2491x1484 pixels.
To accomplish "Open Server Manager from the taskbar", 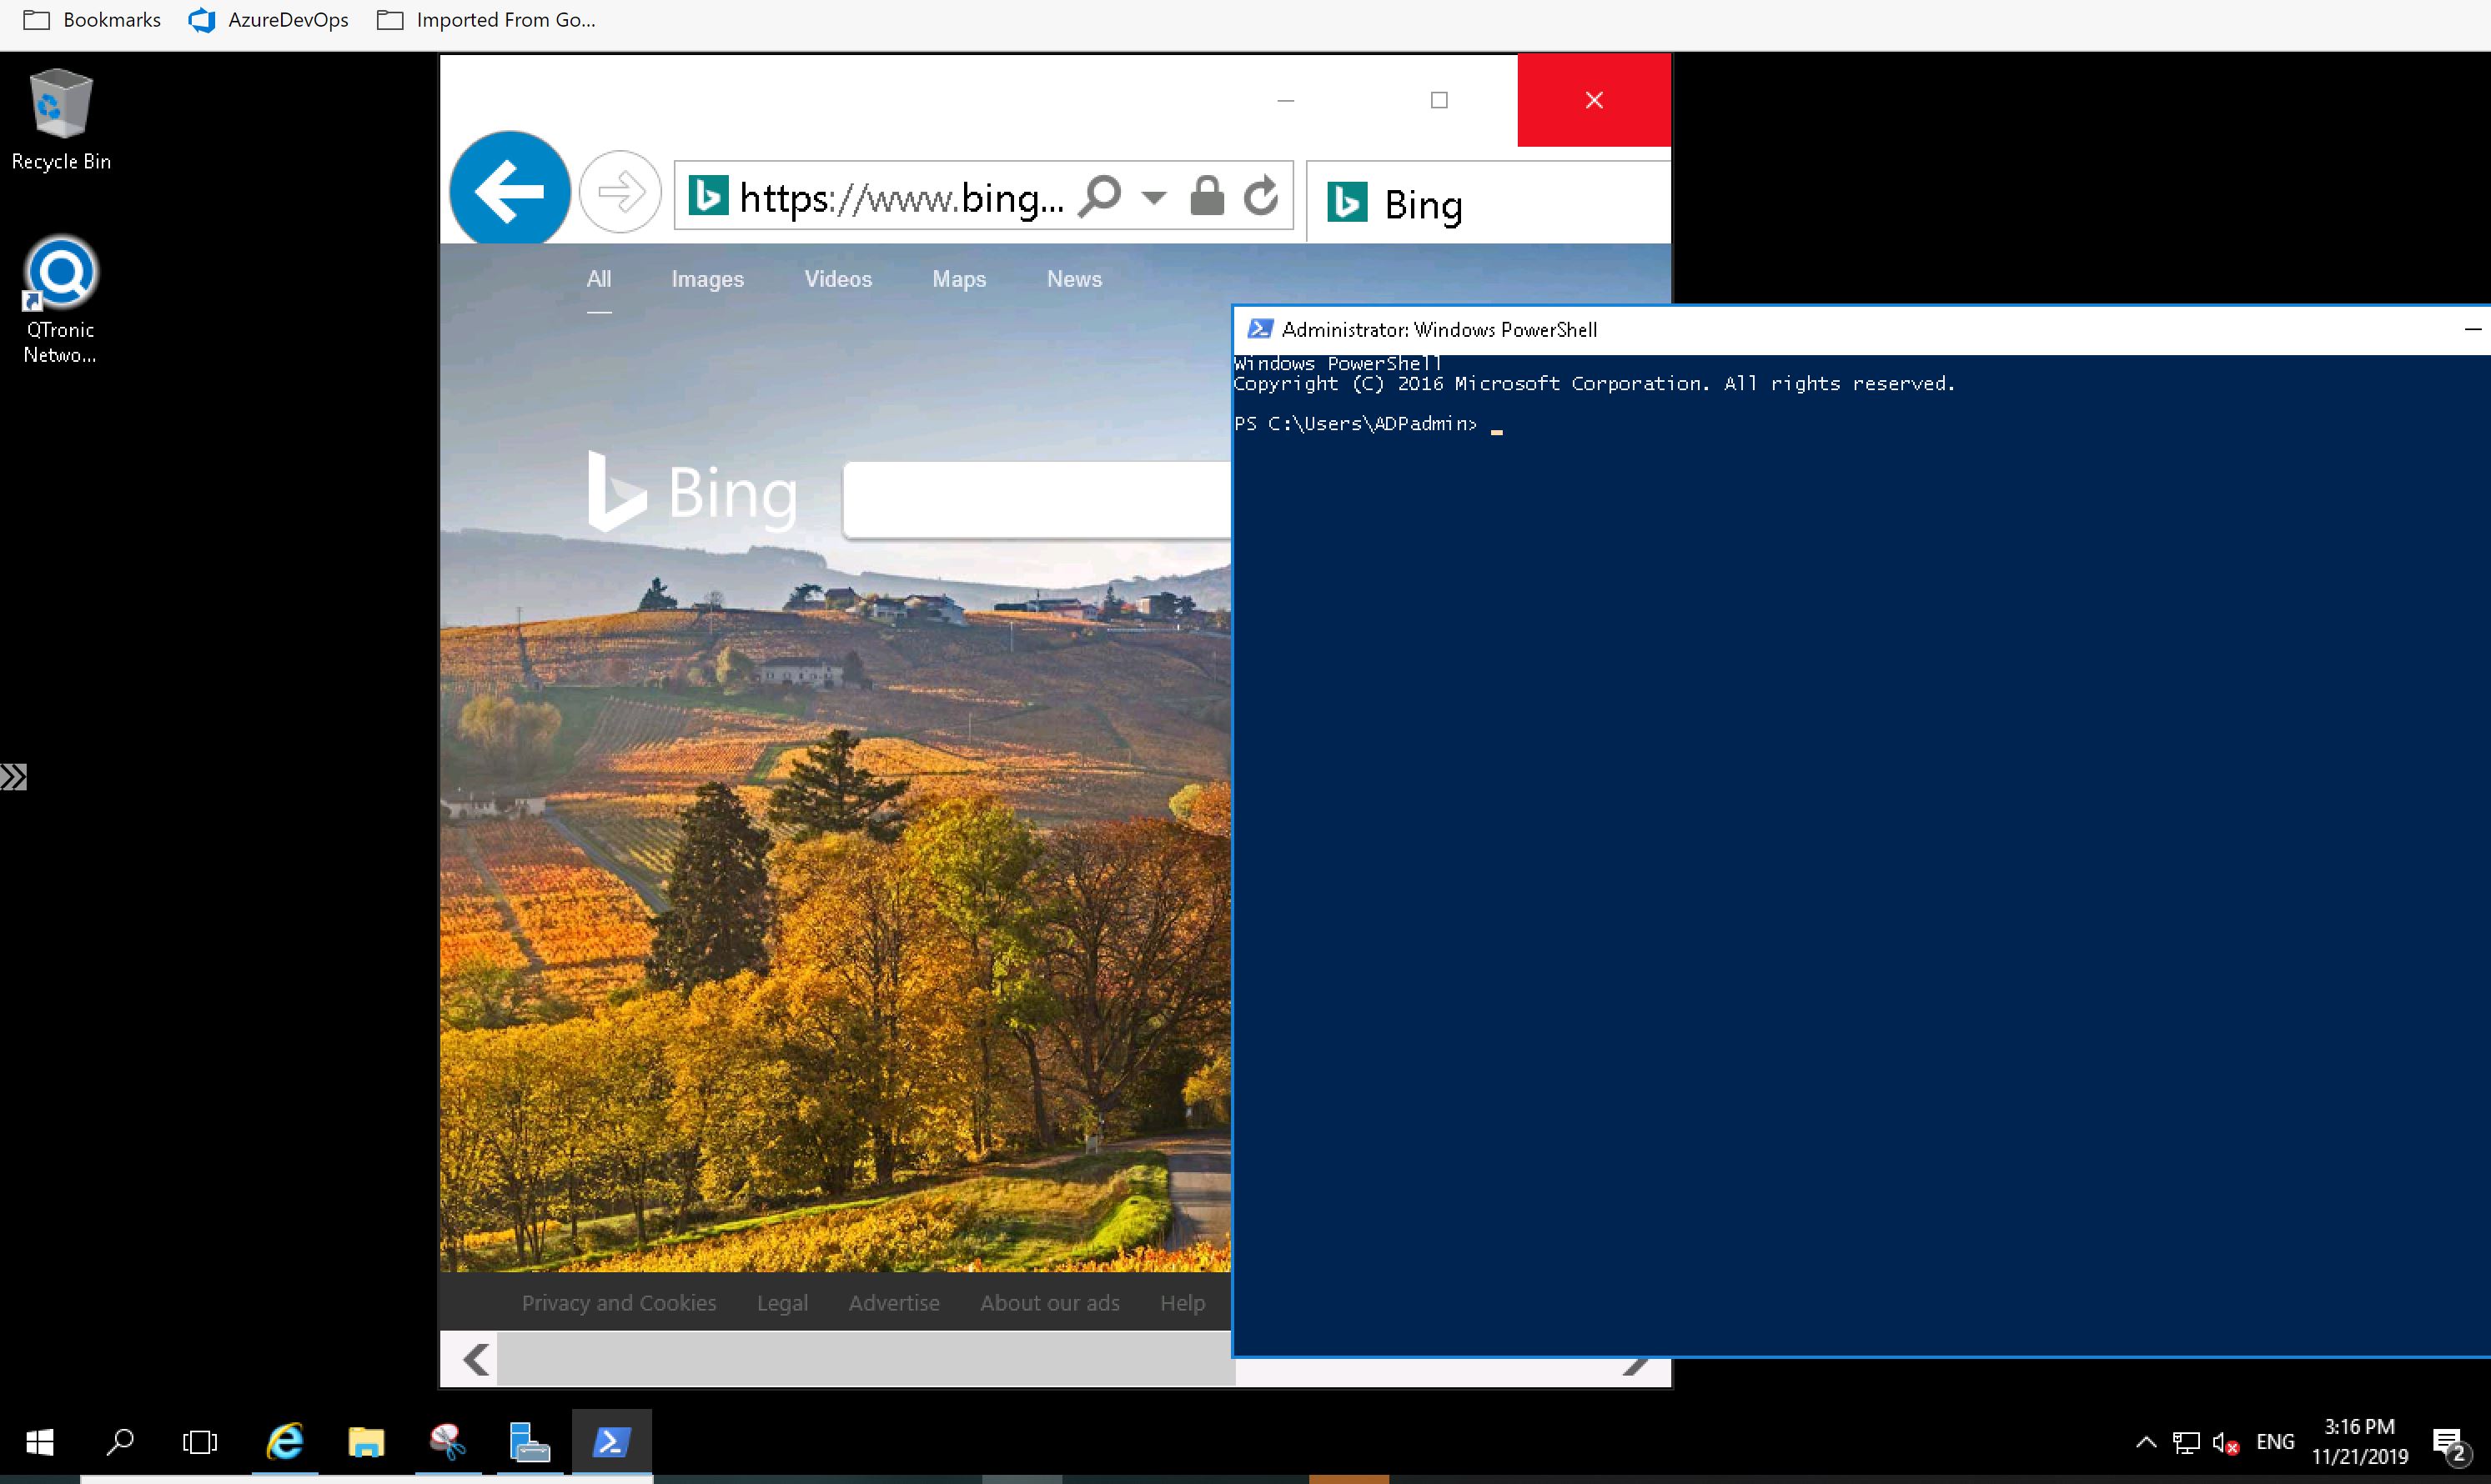I will click(530, 1441).
